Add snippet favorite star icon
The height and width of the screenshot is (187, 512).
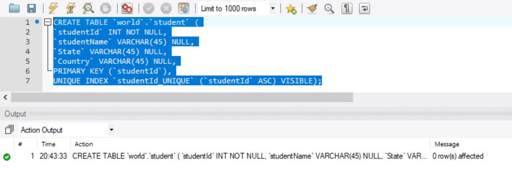pos(291,9)
